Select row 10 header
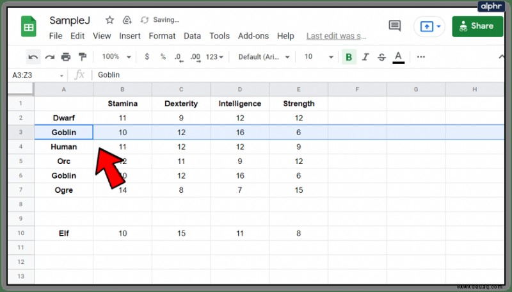This screenshot has height=292, width=512. click(x=21, y=233)
